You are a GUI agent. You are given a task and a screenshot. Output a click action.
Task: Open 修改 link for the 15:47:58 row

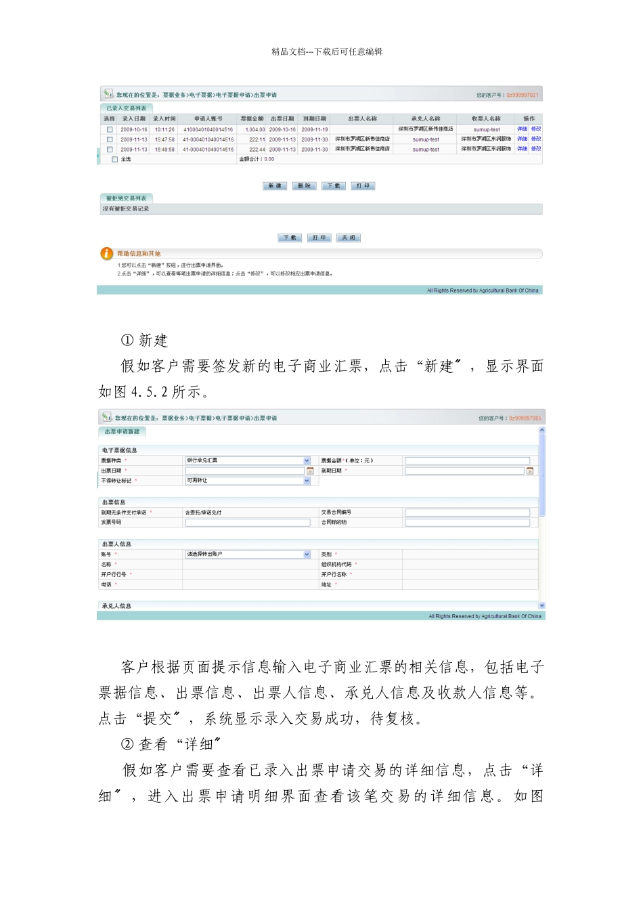[536, 139]
